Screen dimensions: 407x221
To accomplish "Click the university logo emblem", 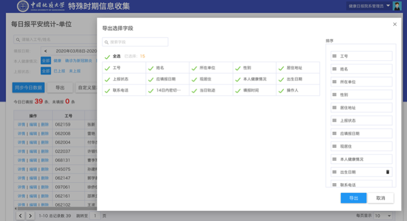I will [23, 6].
